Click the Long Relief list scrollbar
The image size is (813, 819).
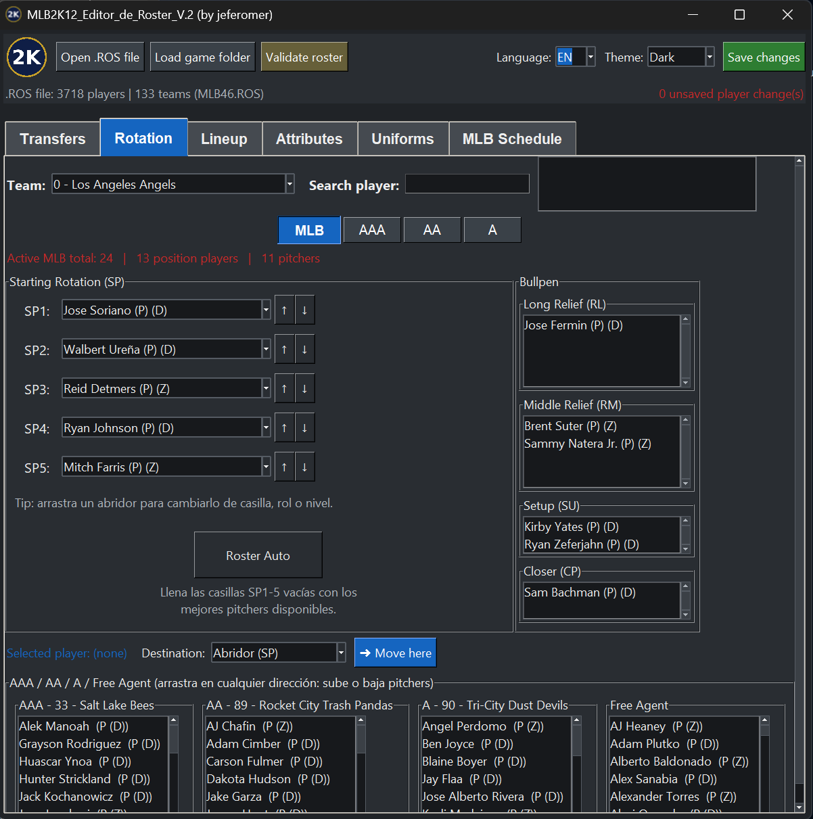coord(685,351)
